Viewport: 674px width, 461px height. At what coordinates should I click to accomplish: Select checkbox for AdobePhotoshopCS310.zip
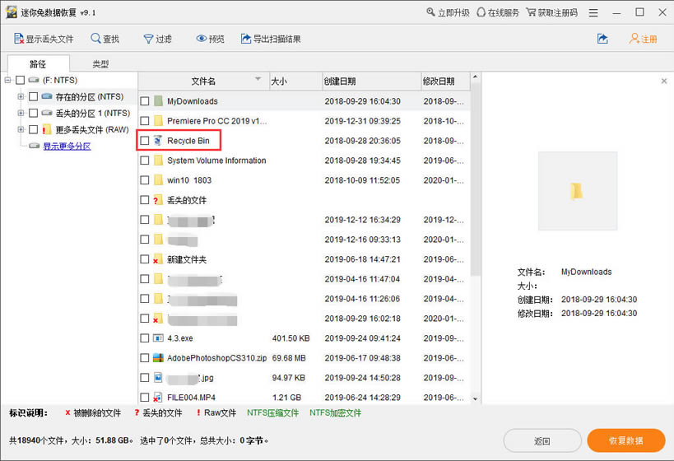point(145,358)
